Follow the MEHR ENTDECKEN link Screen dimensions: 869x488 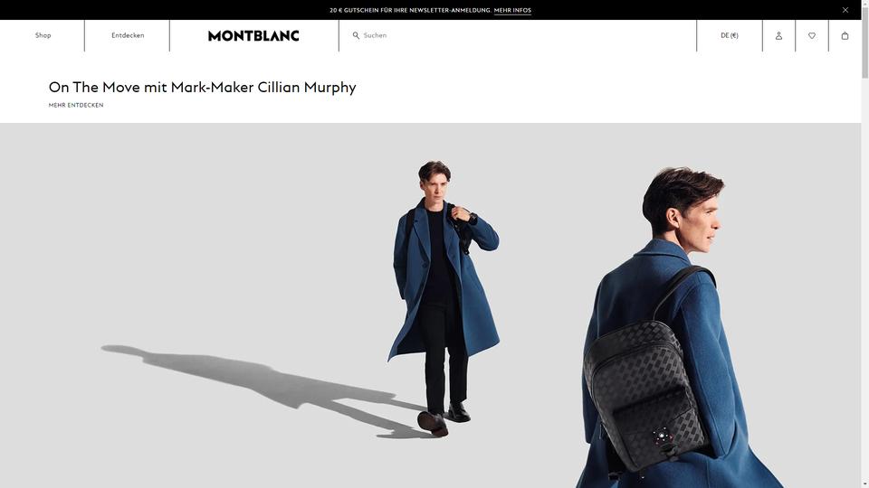tap(76, 105)
